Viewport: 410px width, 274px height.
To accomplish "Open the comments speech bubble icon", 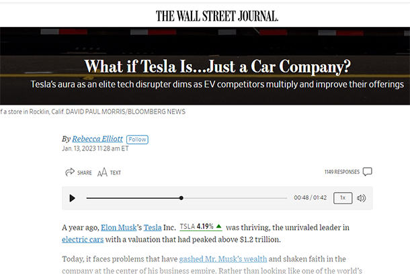I will 368,172.
